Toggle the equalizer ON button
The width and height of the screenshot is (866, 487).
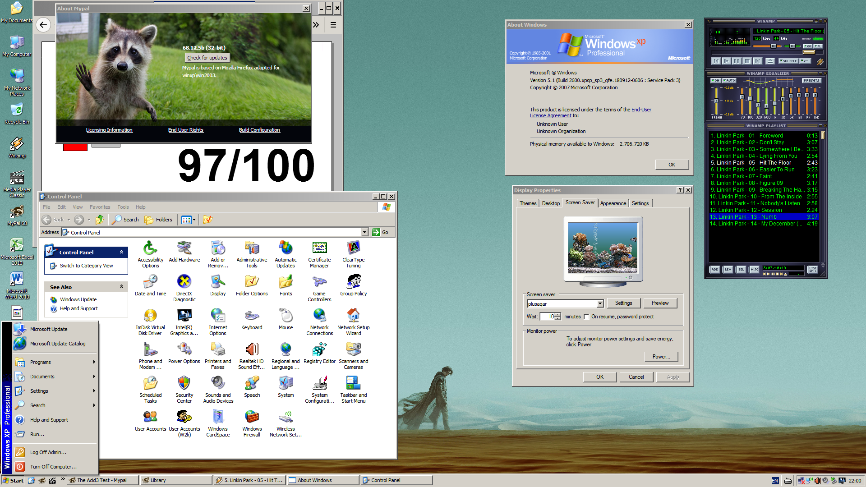715,81
